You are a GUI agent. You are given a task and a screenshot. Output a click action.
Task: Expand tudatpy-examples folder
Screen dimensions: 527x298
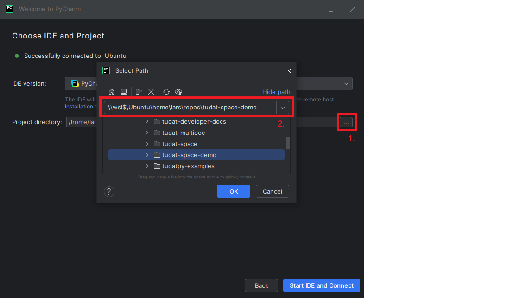pos(147,166)
